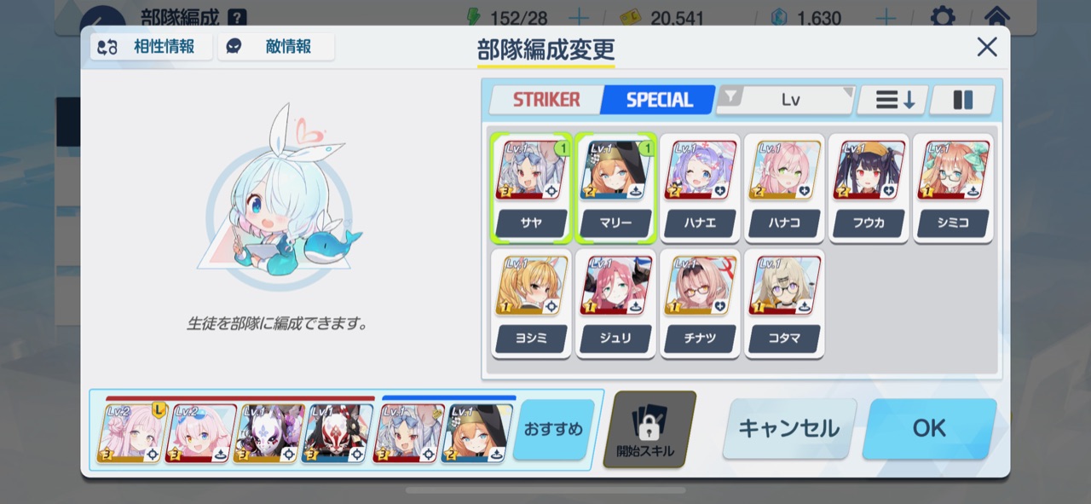Screen dimensions: 1091x504
Task: Switch to the STRIKER tab
Action: [545, 100]
